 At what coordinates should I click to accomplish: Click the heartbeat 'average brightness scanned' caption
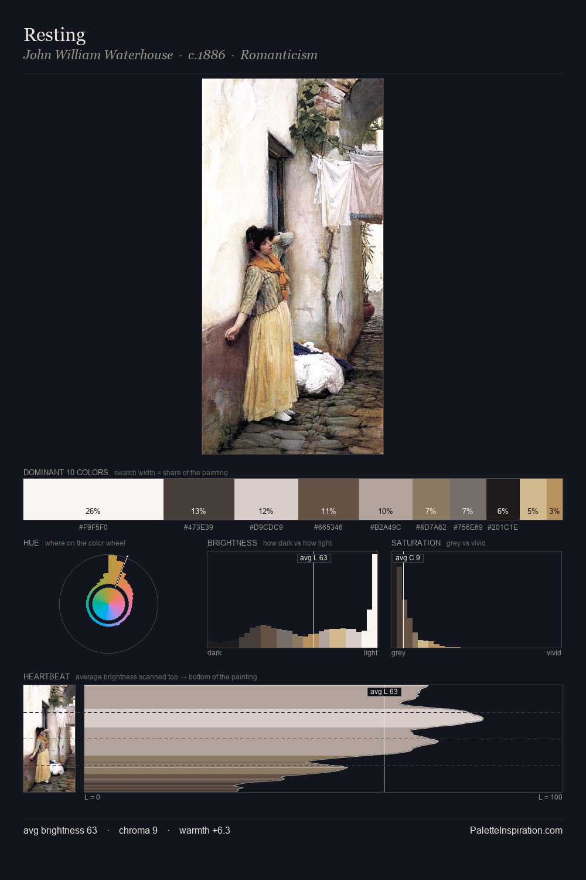click(166, 677)
